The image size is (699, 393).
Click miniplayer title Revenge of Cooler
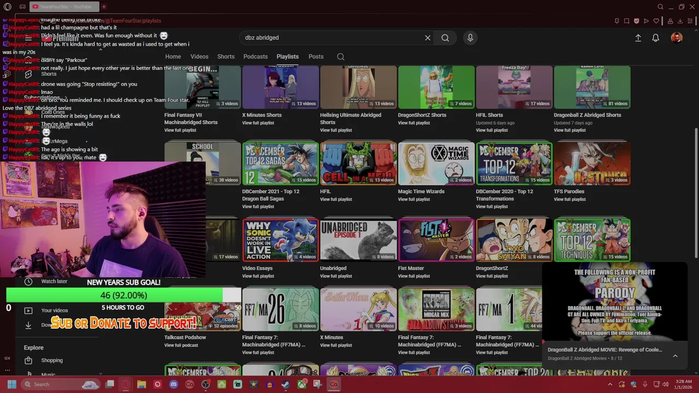pos(605,350)
